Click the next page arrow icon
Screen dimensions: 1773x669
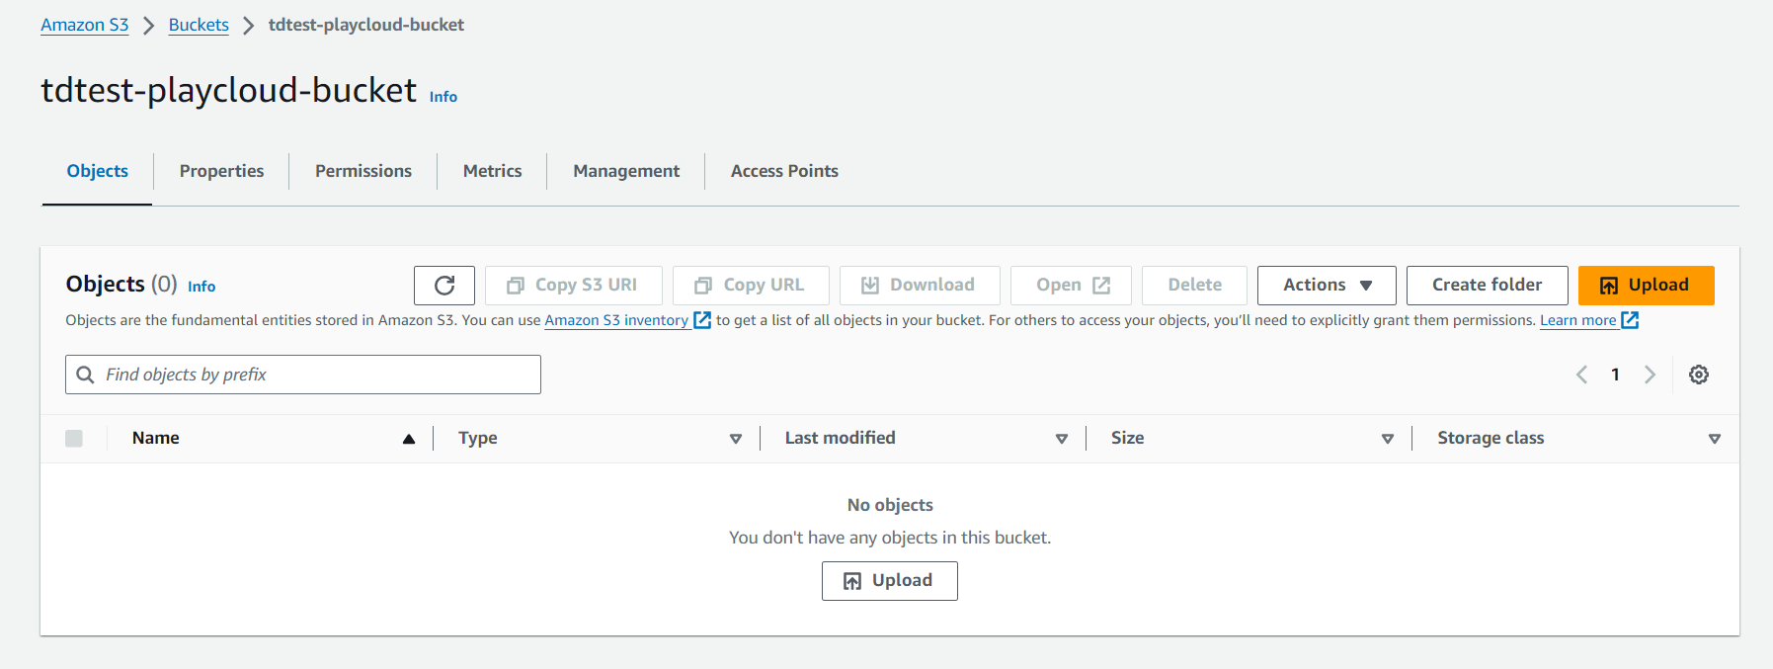1650,375
